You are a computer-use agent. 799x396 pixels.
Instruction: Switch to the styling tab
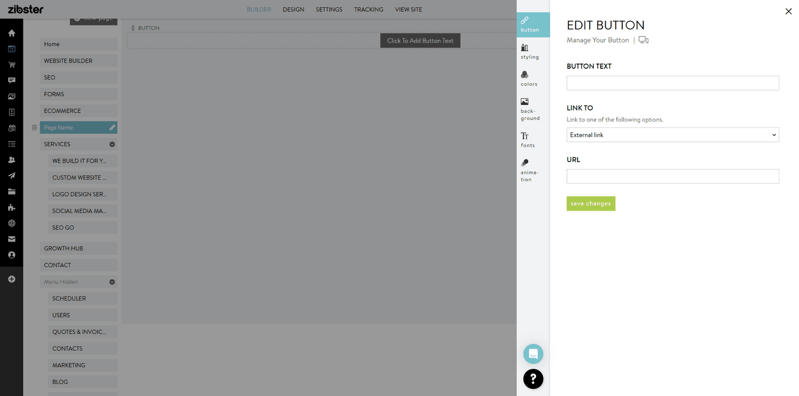click(x=530, y=51)
